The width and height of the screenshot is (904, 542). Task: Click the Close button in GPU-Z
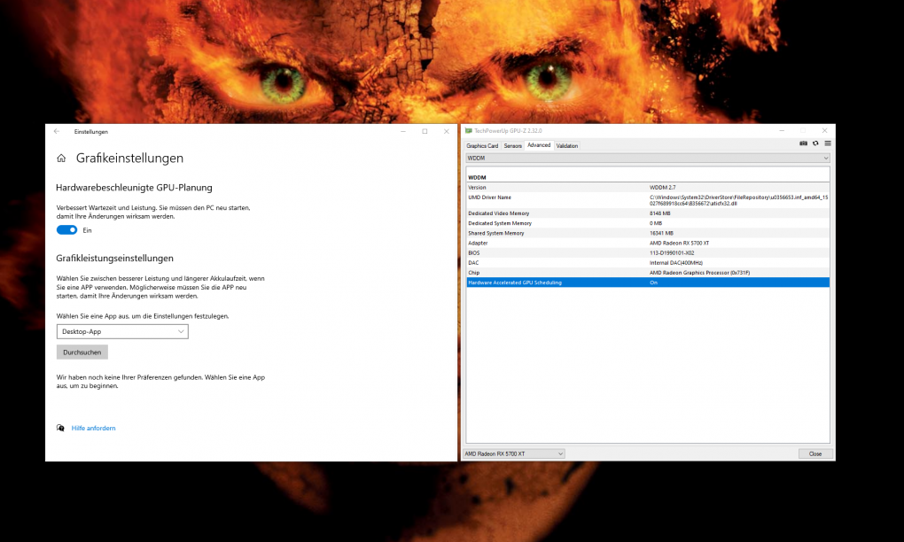tap(815, 453)
